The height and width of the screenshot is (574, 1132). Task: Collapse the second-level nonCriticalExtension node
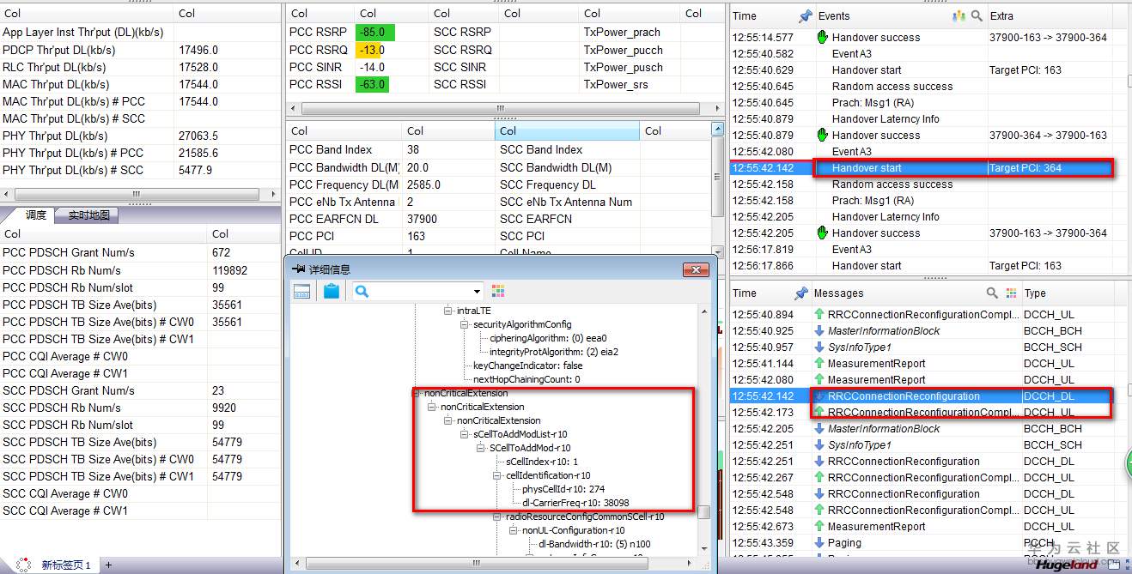pos(431,407)
